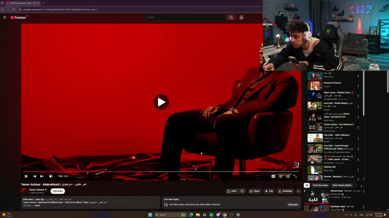Select the All filter chip

tap(307, 185)
